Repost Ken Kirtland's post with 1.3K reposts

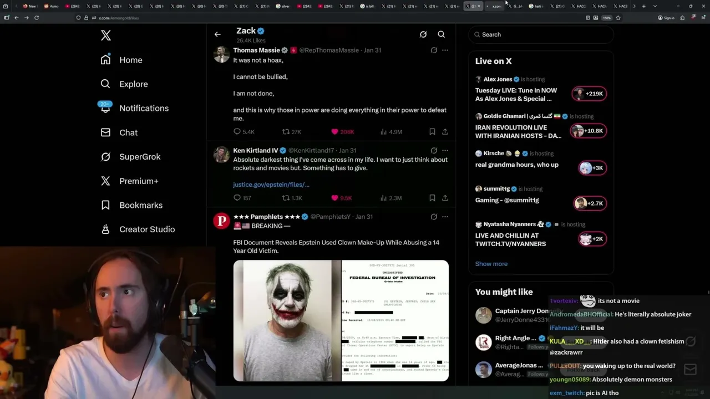(x=292, y=198)
